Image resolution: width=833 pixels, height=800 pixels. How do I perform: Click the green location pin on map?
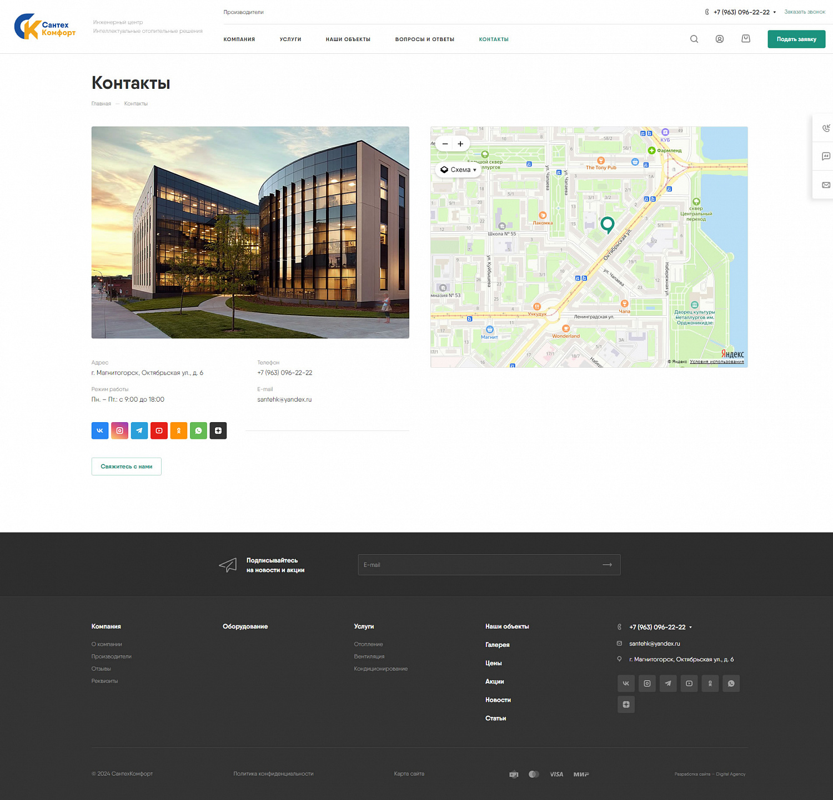(608, 225)
